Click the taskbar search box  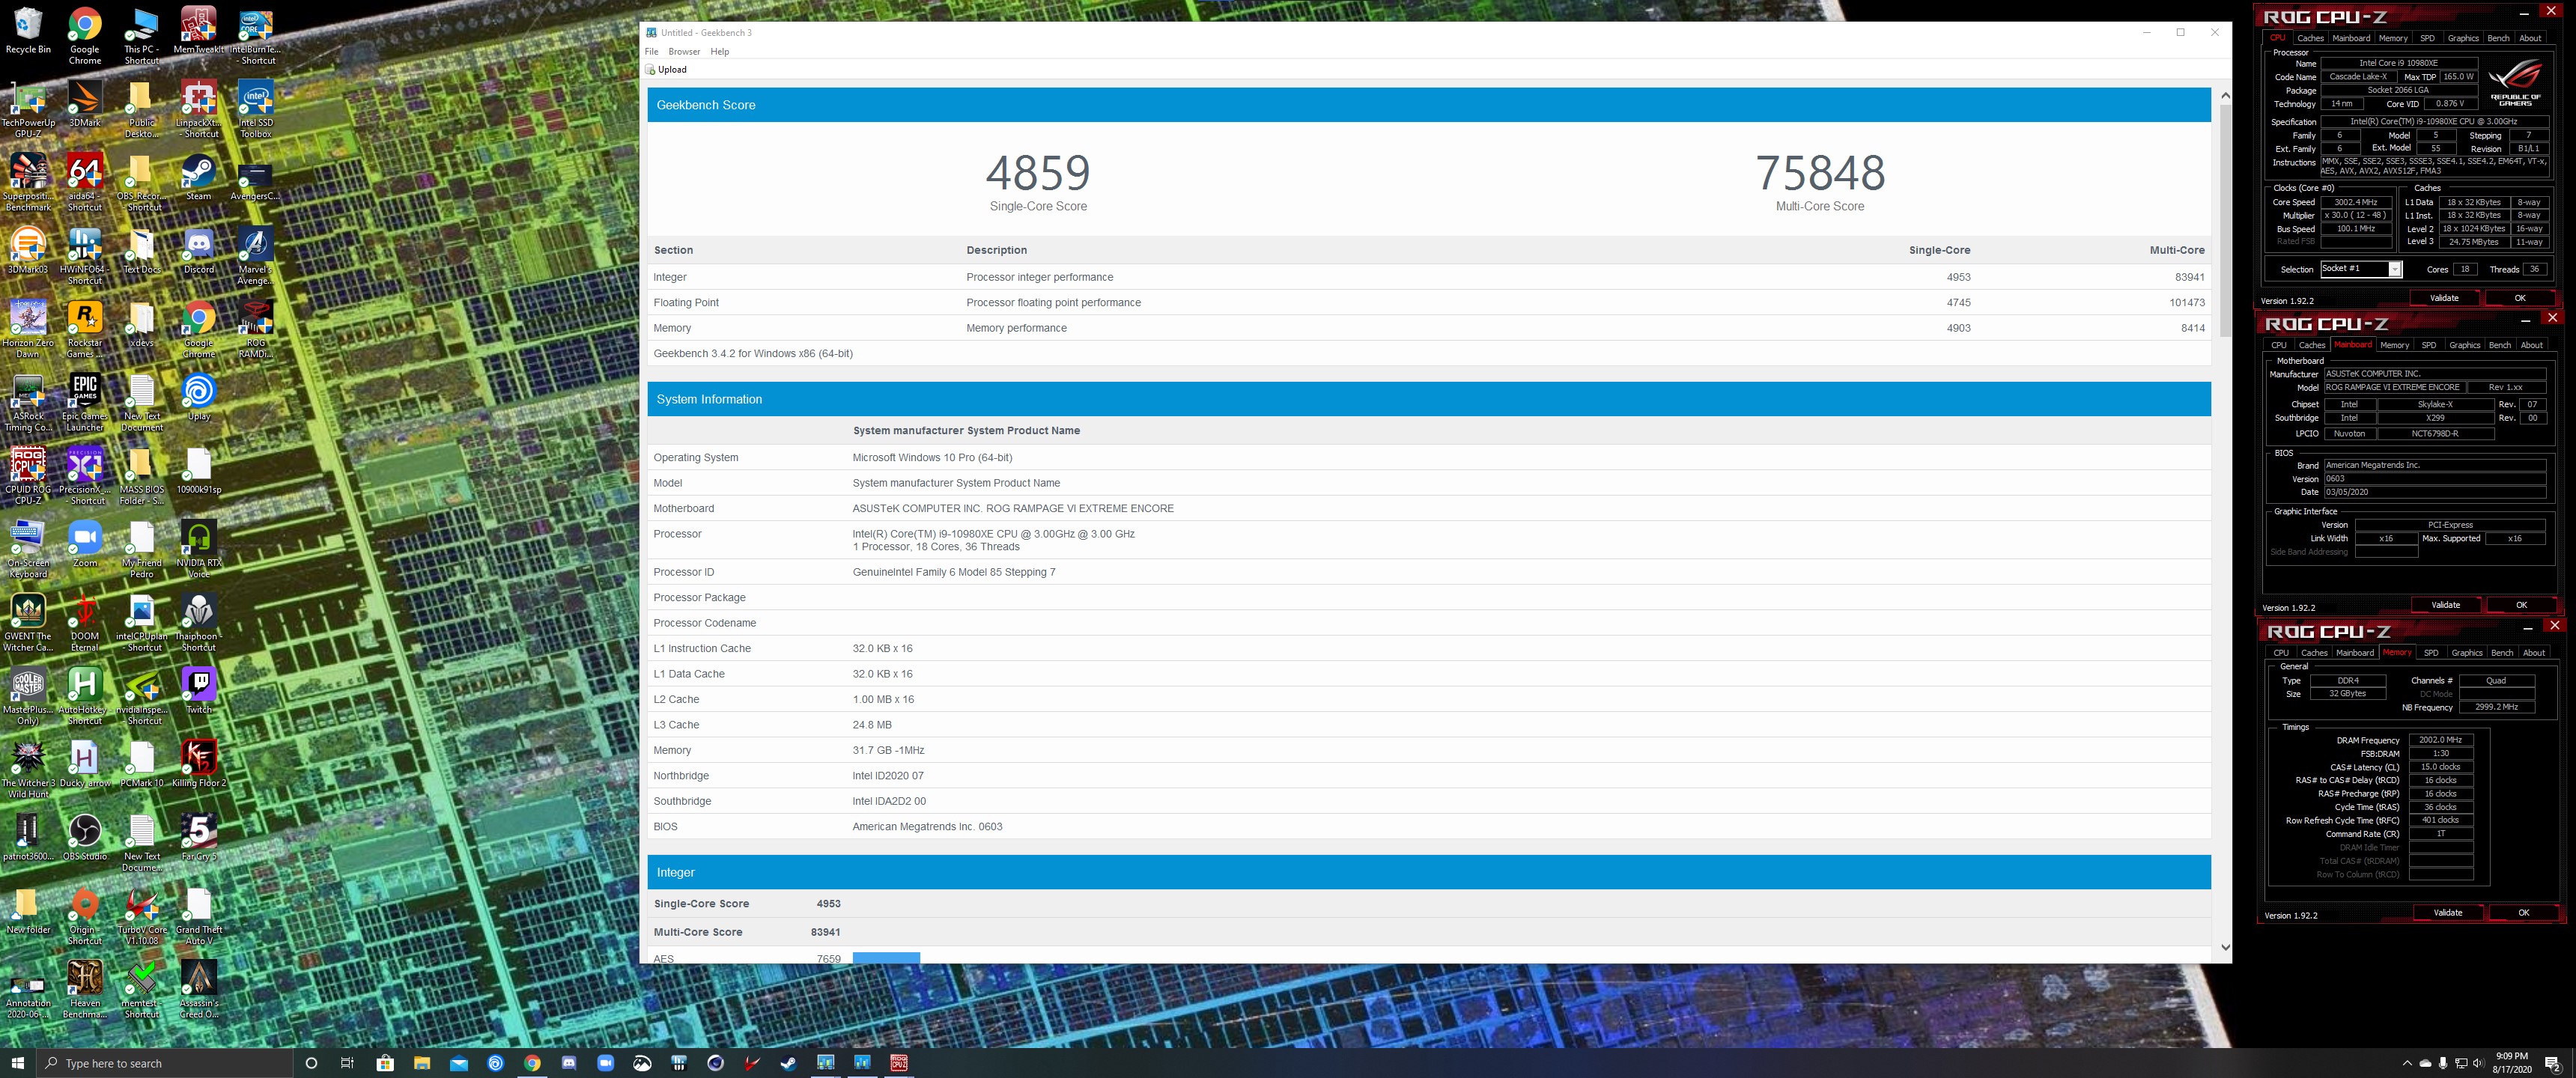[165, 1063]
